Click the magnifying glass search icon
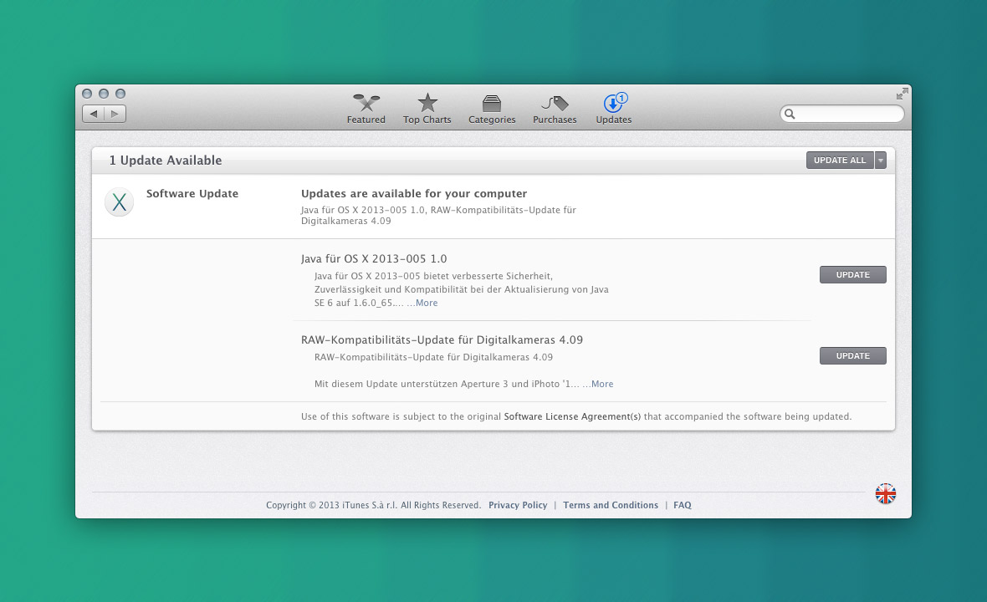 pyautogui.click(x=790, y=114)
